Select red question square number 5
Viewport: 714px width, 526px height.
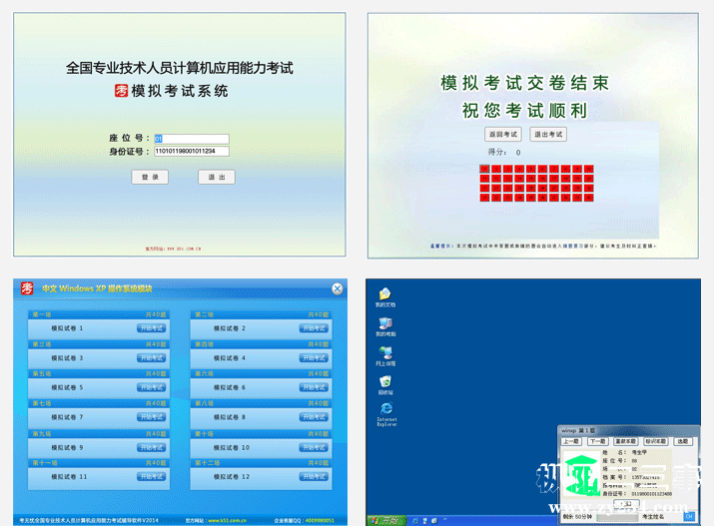click(x=531, y=169)
